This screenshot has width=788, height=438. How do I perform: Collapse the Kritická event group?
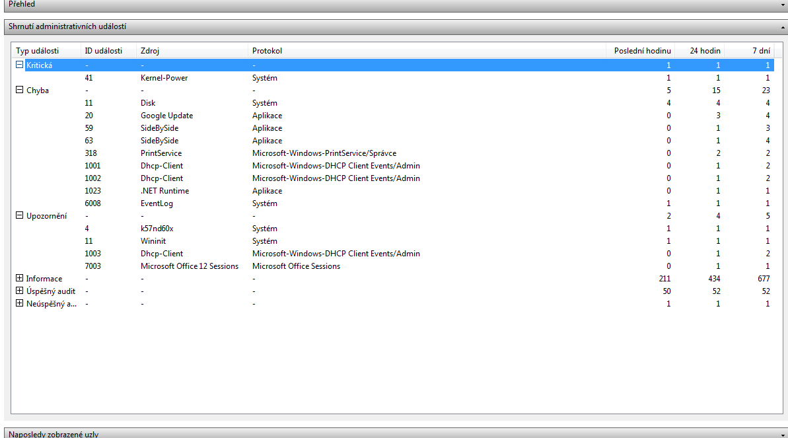20,65
